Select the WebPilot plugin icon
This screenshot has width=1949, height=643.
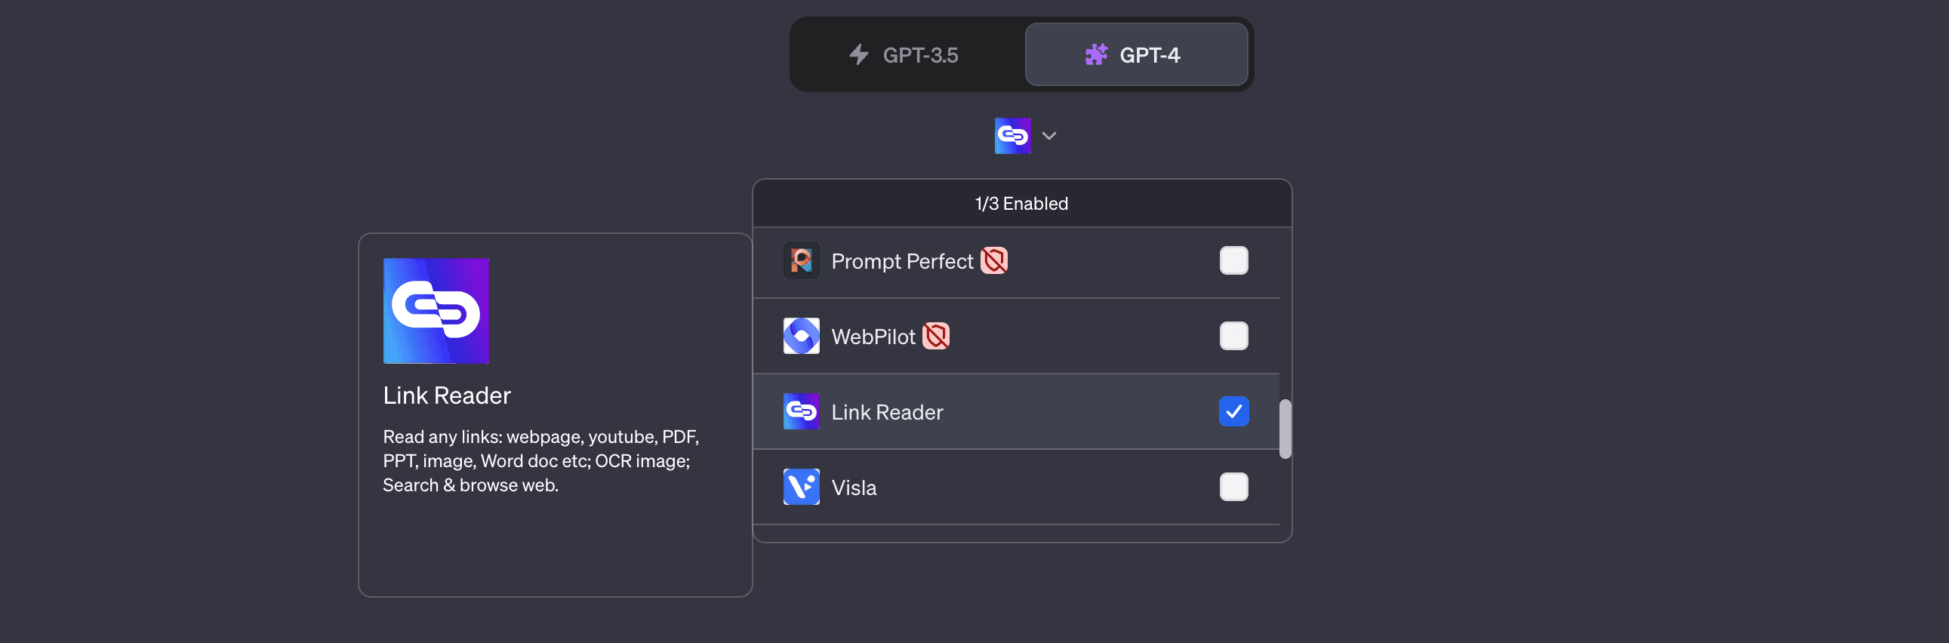tap(801, 336)
